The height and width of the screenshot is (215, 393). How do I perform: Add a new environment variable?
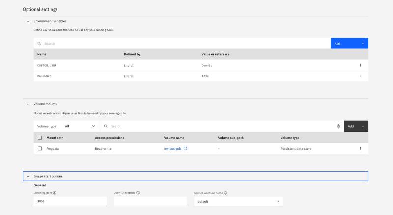pyautogui.click(x=349, y=43)
